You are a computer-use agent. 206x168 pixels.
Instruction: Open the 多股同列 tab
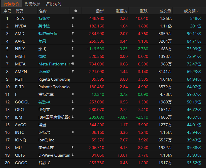pos(53,4)
